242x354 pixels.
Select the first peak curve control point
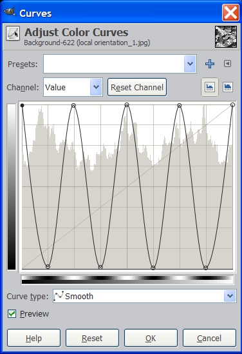point(73,105)
